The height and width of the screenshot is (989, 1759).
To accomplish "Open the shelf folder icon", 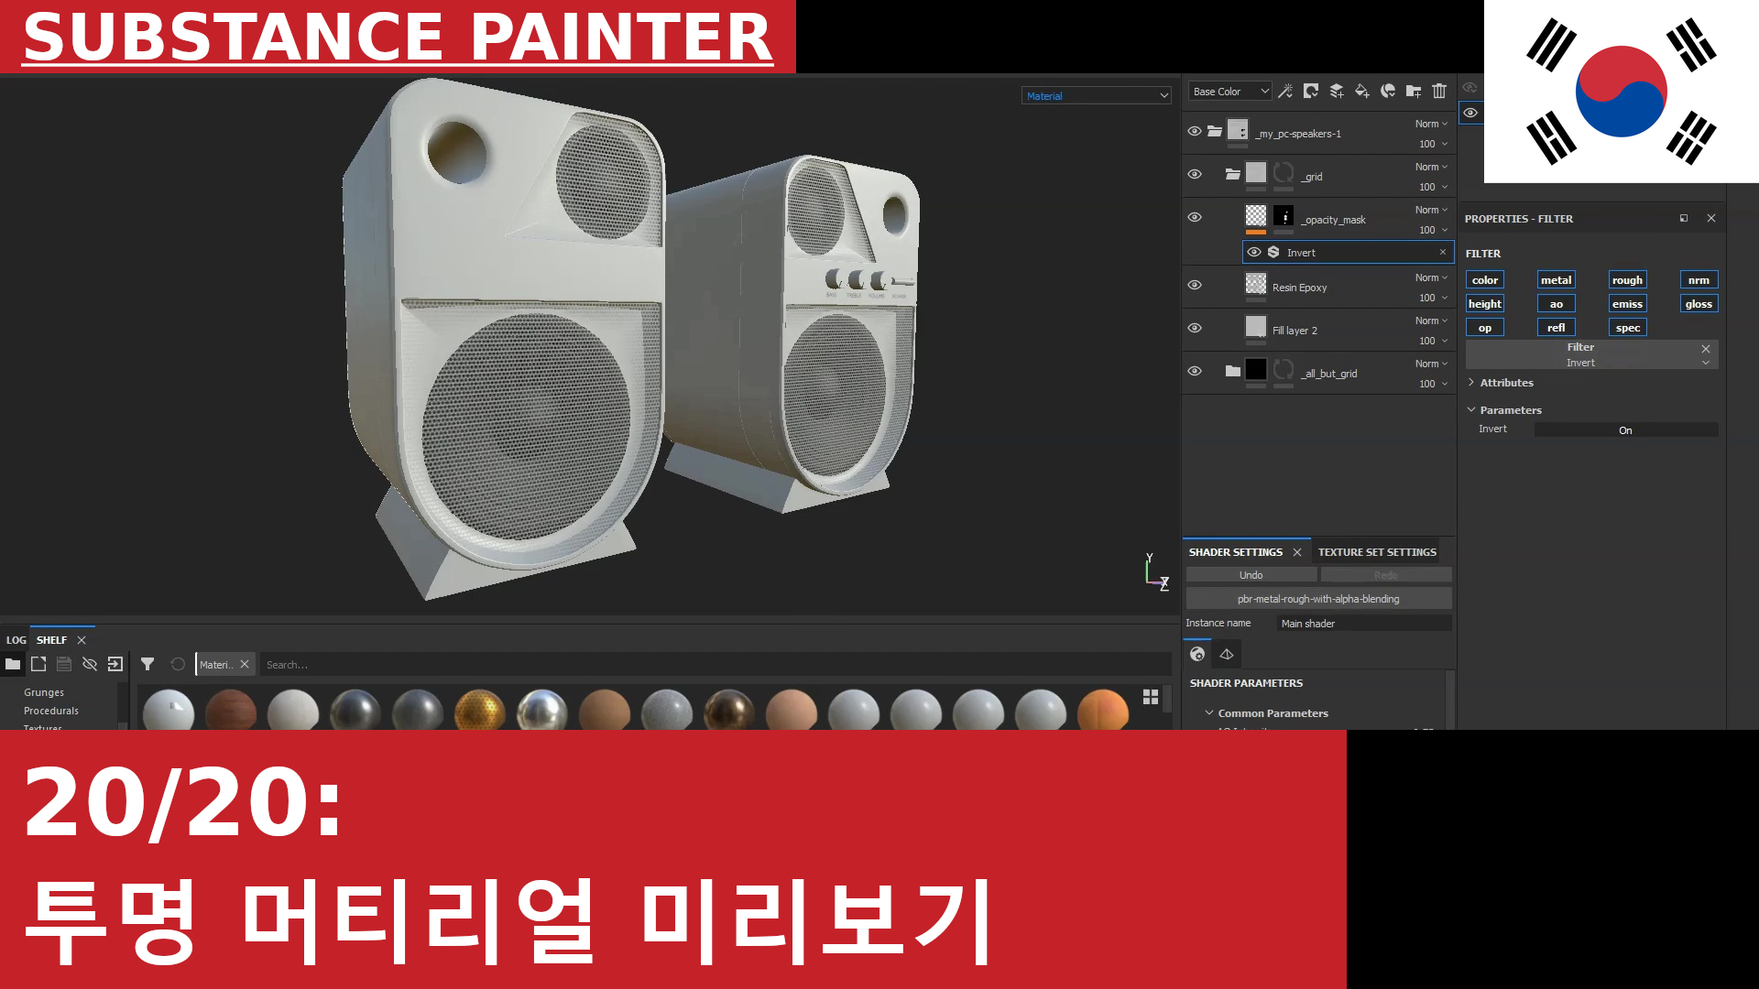I will [13, 664].
